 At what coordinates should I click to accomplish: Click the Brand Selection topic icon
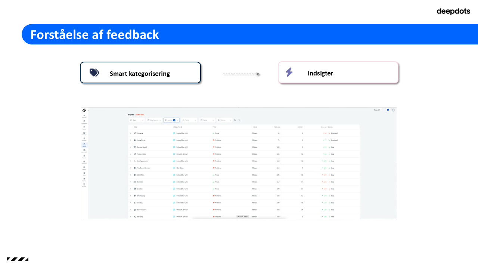135,210
